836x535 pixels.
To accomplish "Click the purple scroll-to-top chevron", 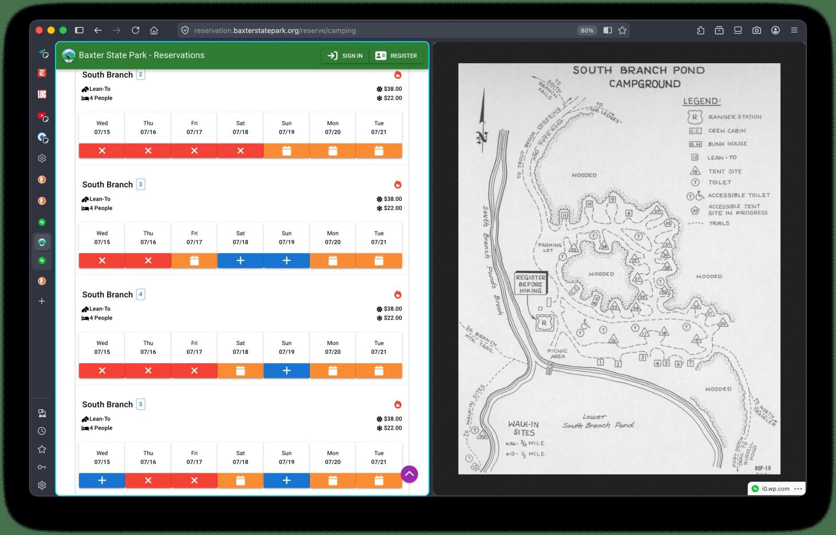I will pos(409,474).
